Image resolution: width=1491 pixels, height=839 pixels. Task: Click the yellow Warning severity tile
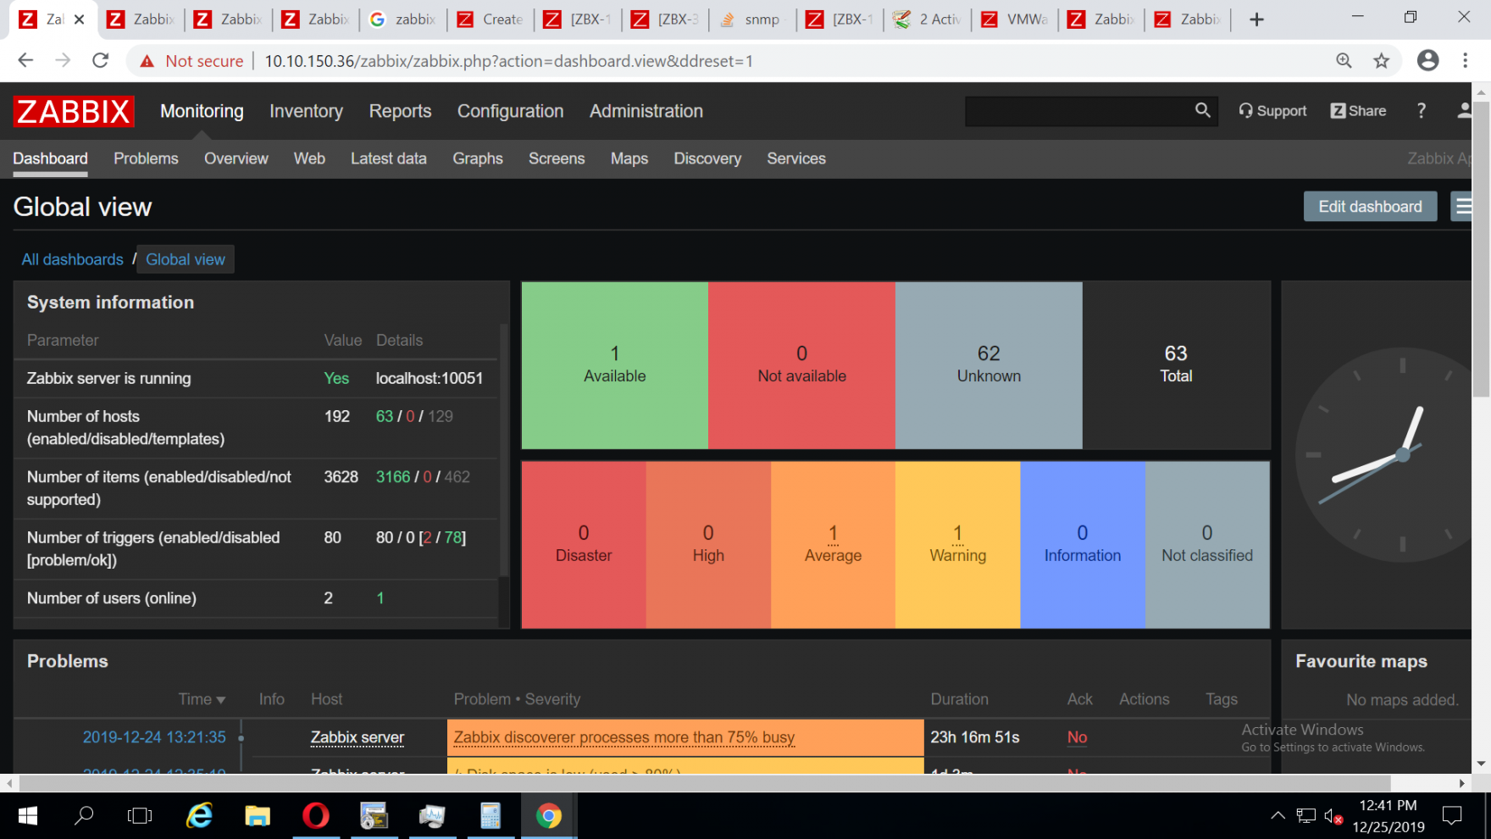[958, 545]
